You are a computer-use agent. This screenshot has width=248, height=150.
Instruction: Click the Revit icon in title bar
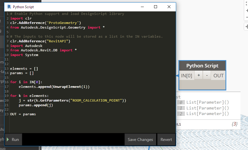pyautogui.click(x=9, y=7)
